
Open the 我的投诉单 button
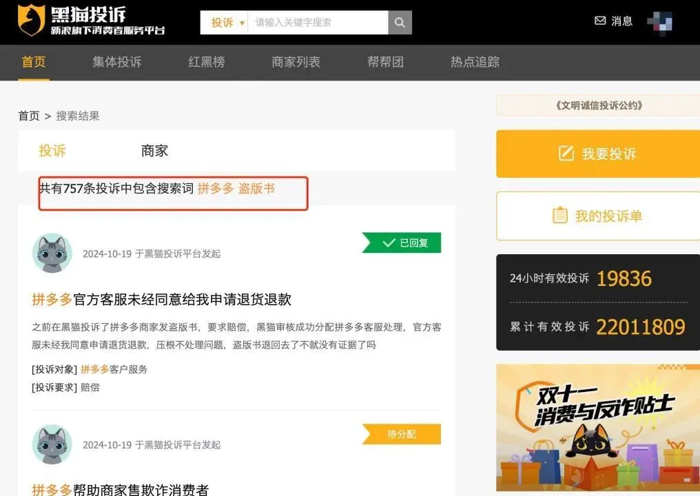click(x=598, y=216)
